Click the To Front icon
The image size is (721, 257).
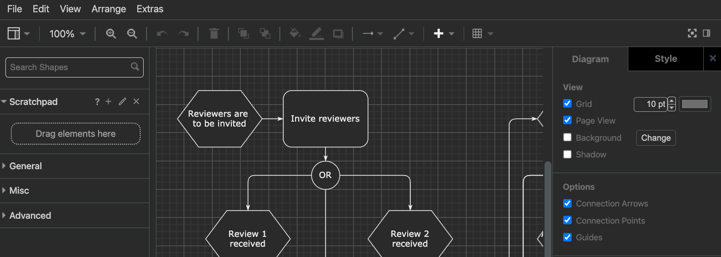coord(243,33)
